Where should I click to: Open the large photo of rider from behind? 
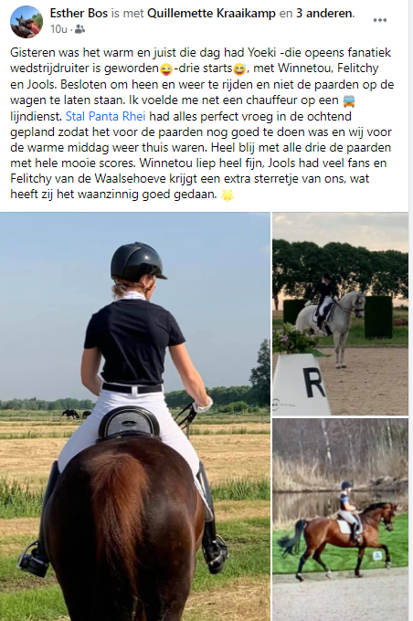pos(135,416)
